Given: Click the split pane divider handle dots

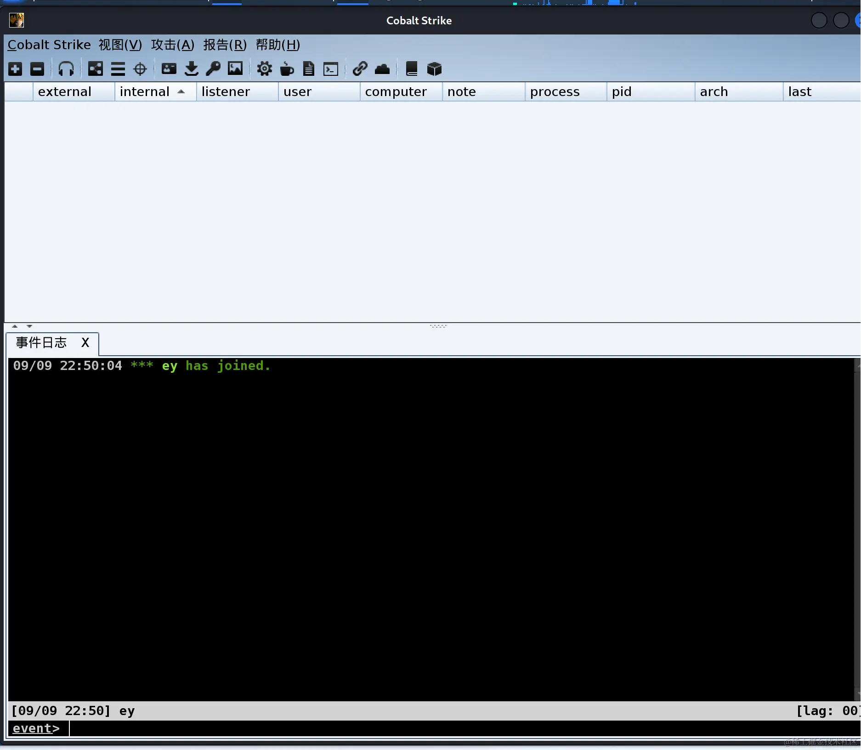Looking at the screenshot, I should pos(438,326).
